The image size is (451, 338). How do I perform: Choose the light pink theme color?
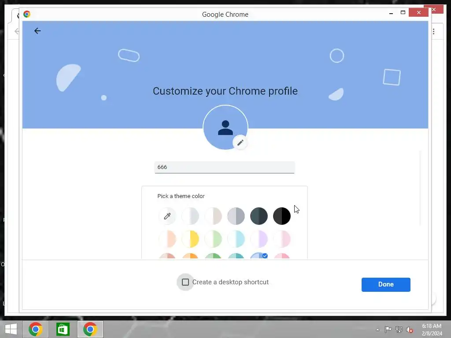(281, 239)
